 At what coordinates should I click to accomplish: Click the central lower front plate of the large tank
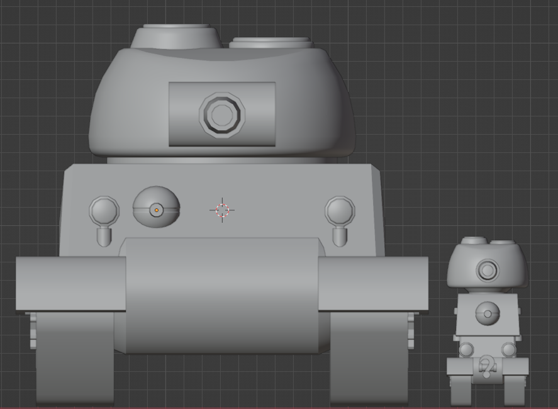coord(222,296)
